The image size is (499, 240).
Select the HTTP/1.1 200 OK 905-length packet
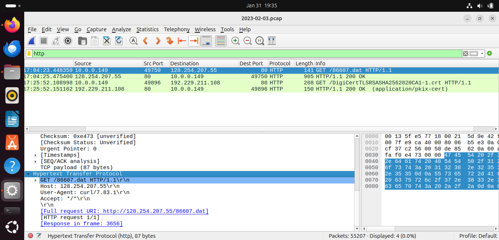(262, 77)
